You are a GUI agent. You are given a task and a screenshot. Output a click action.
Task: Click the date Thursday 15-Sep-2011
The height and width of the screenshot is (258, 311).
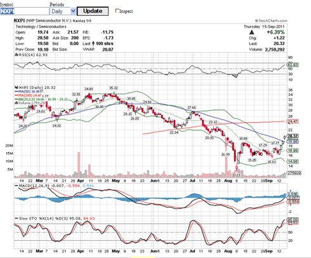pyautogui.click(x=264, y=27)
